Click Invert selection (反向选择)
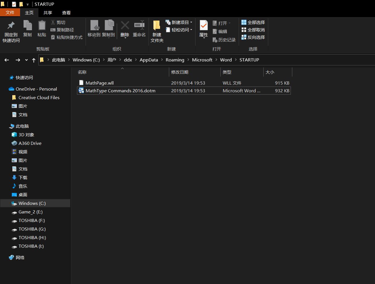The height and width of the screenshot is (284, 375). [253, 37]
